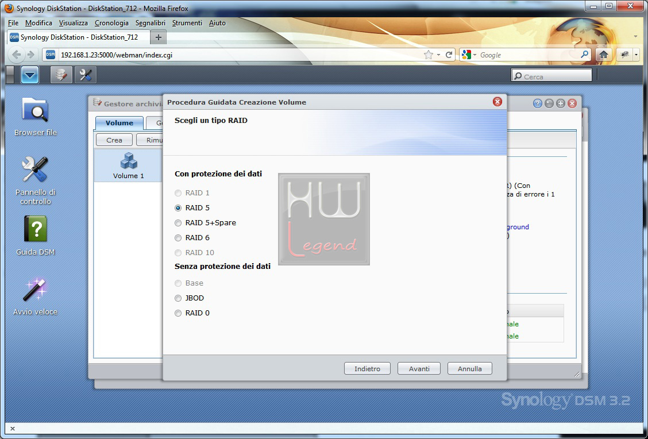This screenshot has height=439, width=648.
Task: Go to Firefox home page
Action: tap(603, 55)
